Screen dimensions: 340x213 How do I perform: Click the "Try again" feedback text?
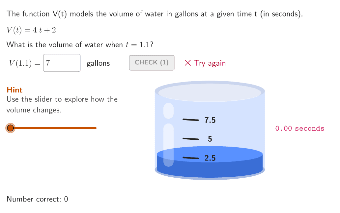click(x=210, y=63)
